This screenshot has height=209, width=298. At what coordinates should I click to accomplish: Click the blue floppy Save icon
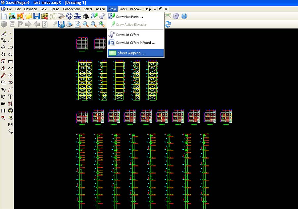click(36, 16)
